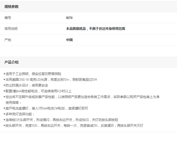Select the 编号 label
The height and width of the screenshot is (141, 177).
tap(8, 18)
